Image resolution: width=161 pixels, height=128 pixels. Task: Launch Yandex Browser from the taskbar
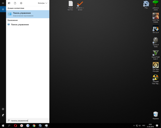(x=21, y=126)
